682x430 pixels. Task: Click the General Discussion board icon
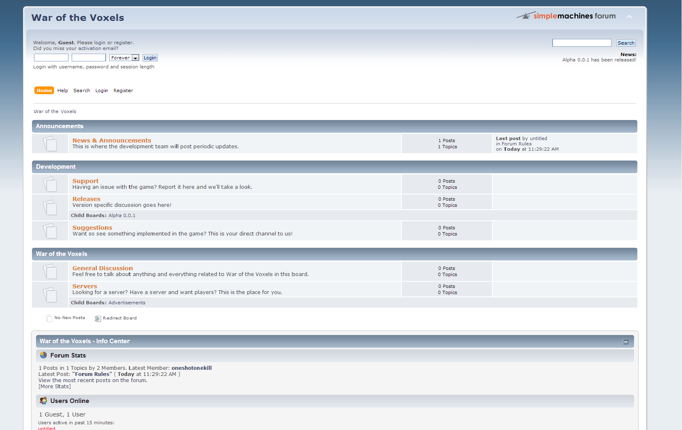[x=50, y=271]
